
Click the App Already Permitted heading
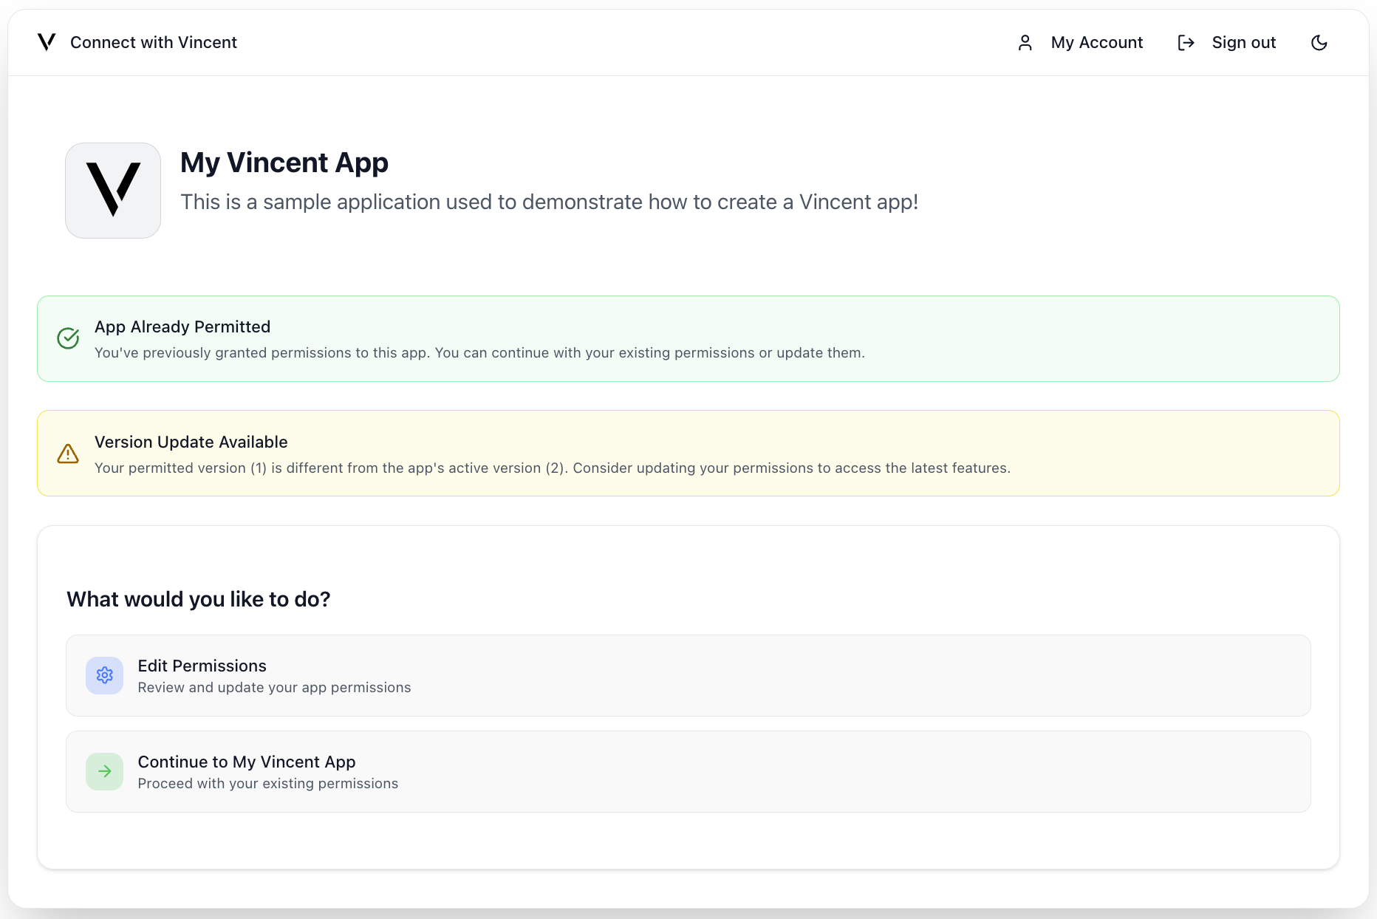point(182,327)
